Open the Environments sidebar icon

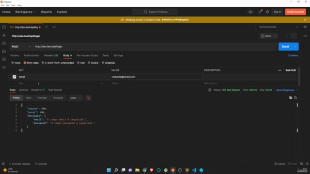[x=4, y=43]
